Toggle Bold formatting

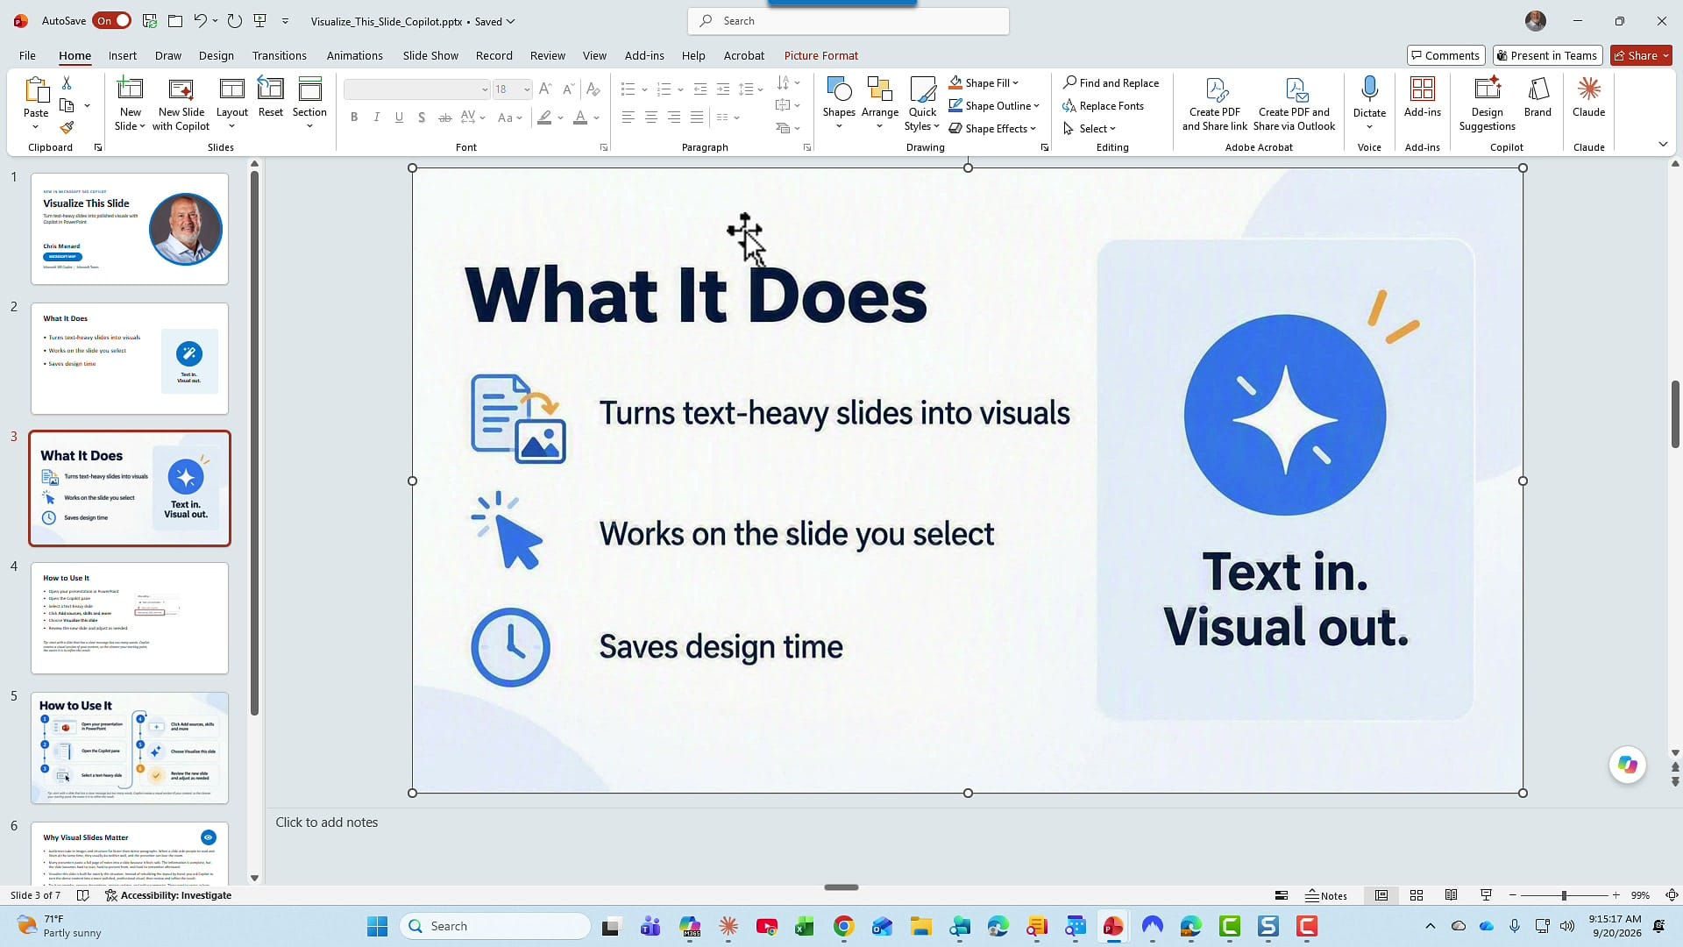tap(354, 117)
